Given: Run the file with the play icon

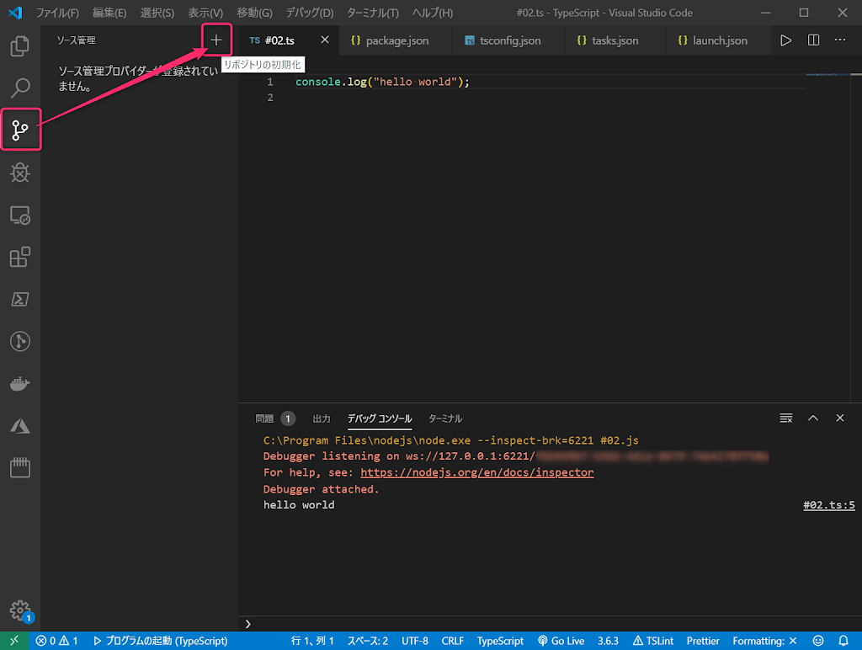Looking at the screenshot, I should [x=785, y=40].
